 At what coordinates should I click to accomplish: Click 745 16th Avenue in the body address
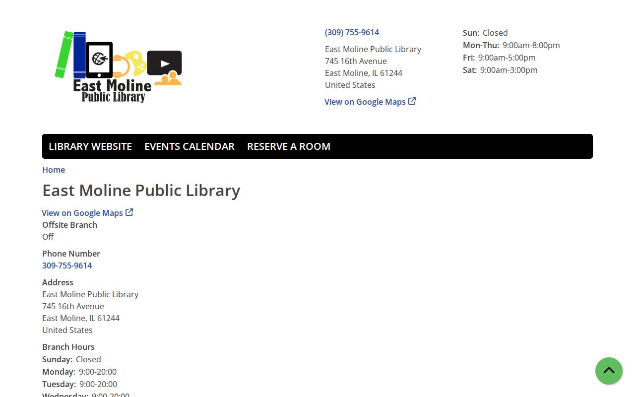73,306
